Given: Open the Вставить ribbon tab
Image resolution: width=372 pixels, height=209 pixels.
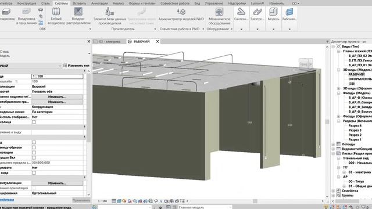Looking at the screenshot, I should coord(80,3).
